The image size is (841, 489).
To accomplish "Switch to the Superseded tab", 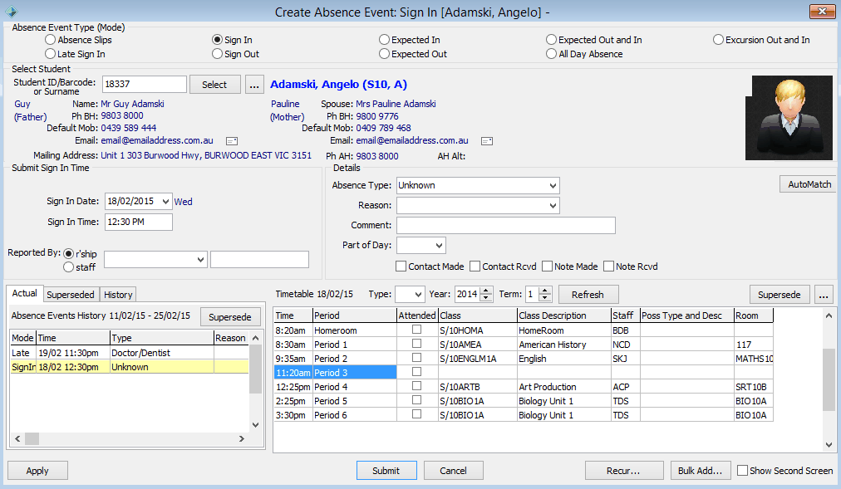I will (x=71, y=295).
